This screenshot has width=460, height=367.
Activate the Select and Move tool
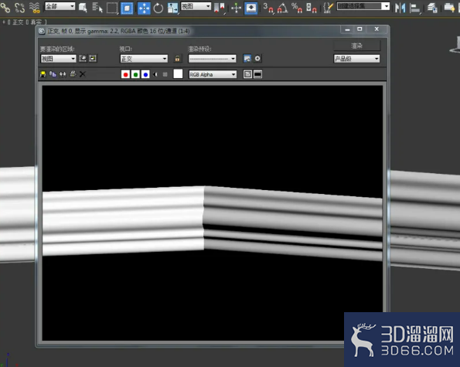point(144,8)
